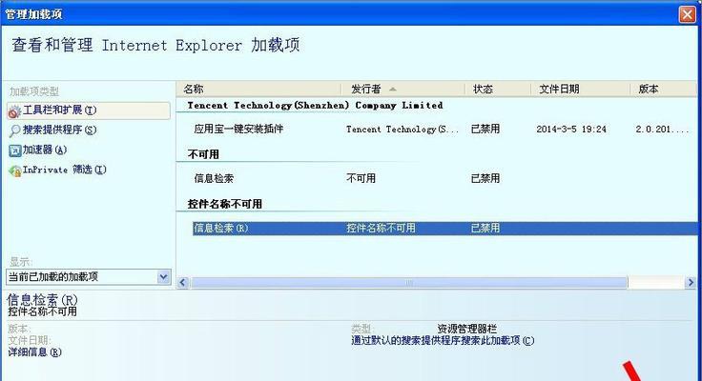This screenshot has width=702, height=381.
Task: Open the InPrivate 筛选 add-on type
Action: [x=65, y=170]
